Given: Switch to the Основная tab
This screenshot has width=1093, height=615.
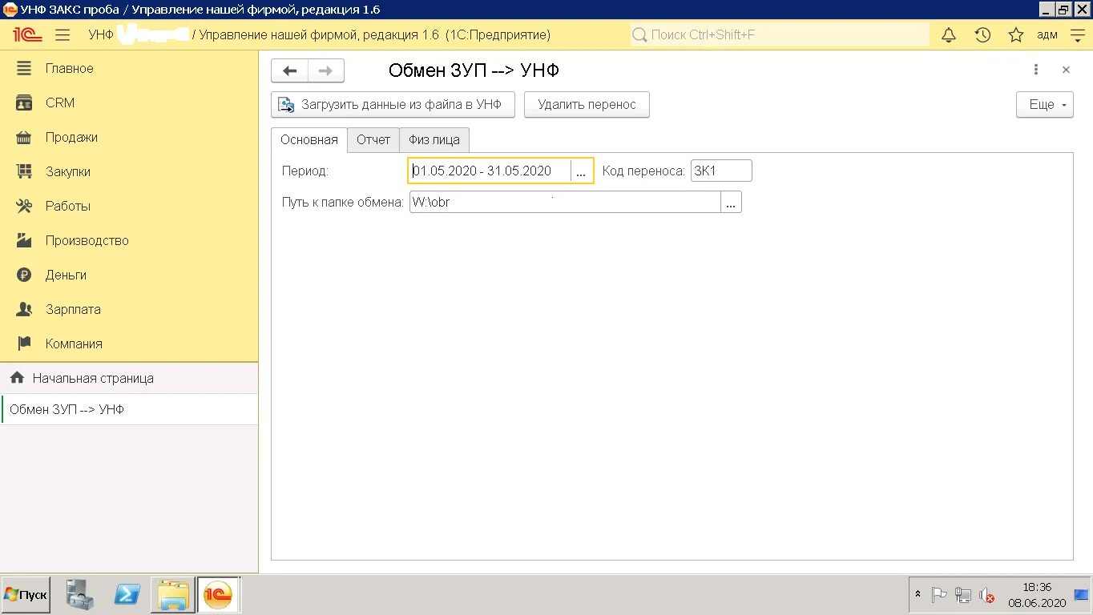Looking at the screenshot, I should point(309,139).
